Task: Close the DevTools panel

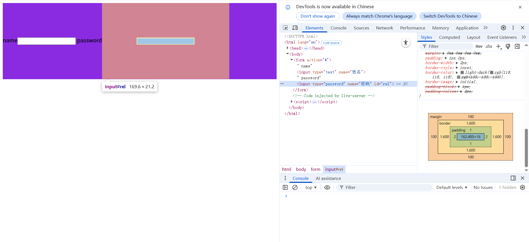Action: coord(522,28)
